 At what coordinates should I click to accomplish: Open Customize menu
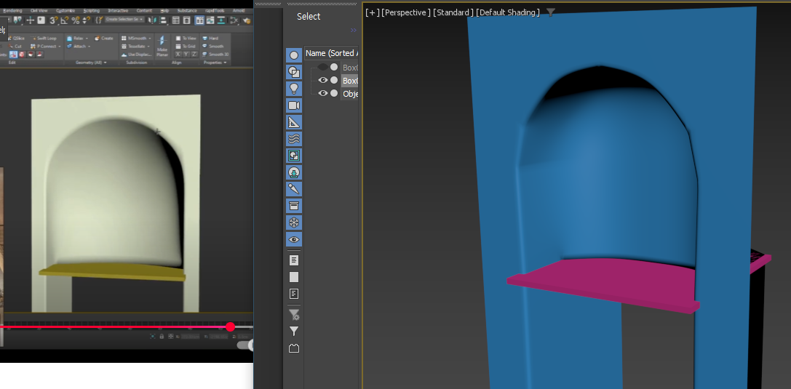pyautogui.click(x=65, y=11)
